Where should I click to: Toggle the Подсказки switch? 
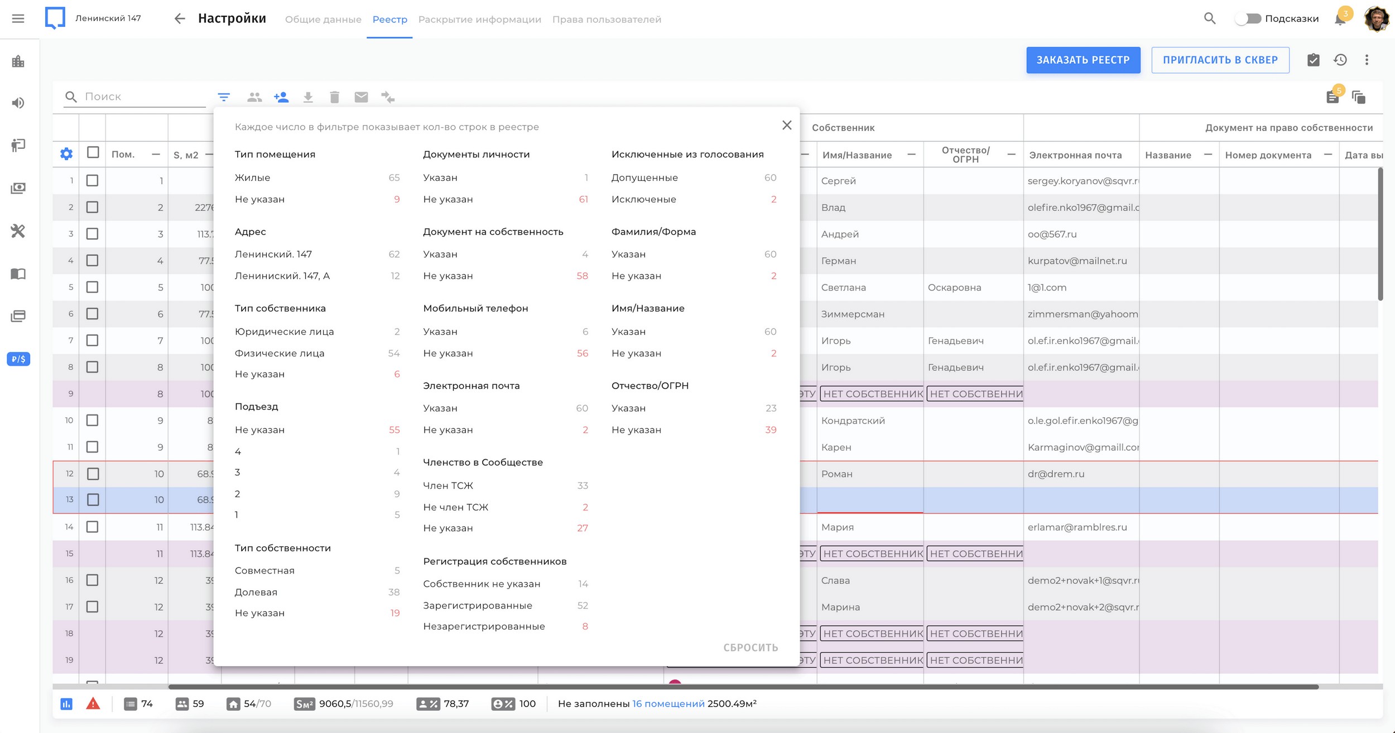(1248, 18)
